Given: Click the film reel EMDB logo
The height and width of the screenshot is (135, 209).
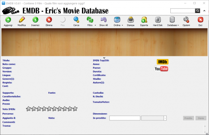Looking at the screenshot, I should coord(11,11).
